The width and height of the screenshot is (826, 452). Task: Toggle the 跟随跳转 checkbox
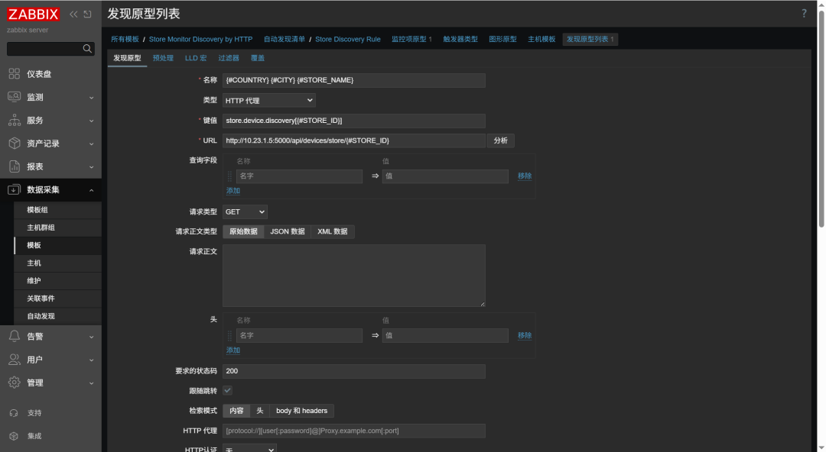[x=228, y=390]
